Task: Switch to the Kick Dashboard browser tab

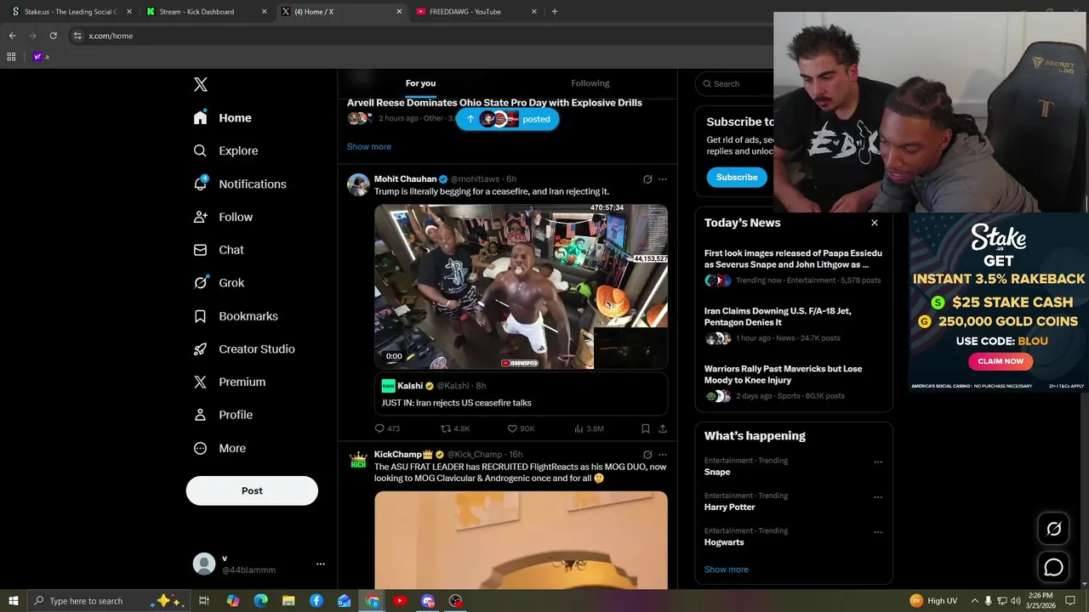Action: click(x=207, y=12)
